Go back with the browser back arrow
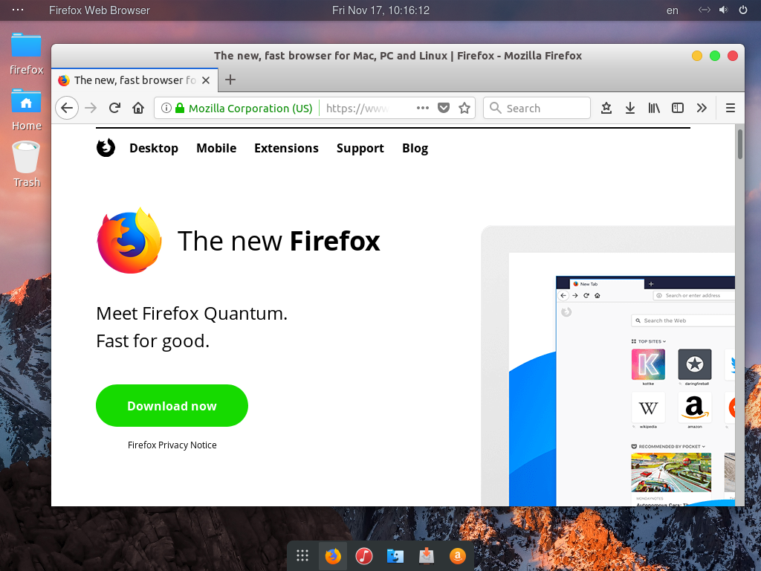761x571 pixels. pyautogui.click(x=67, y=108)
